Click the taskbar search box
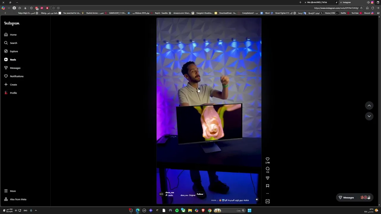381x214 pixels. tap(229, 210)
